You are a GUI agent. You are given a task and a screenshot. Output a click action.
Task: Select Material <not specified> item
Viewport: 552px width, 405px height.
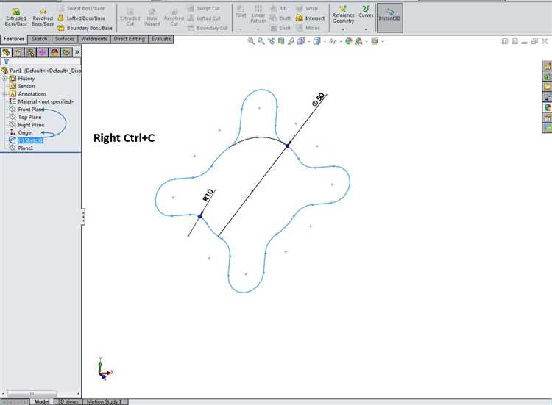tap(41, 101)
